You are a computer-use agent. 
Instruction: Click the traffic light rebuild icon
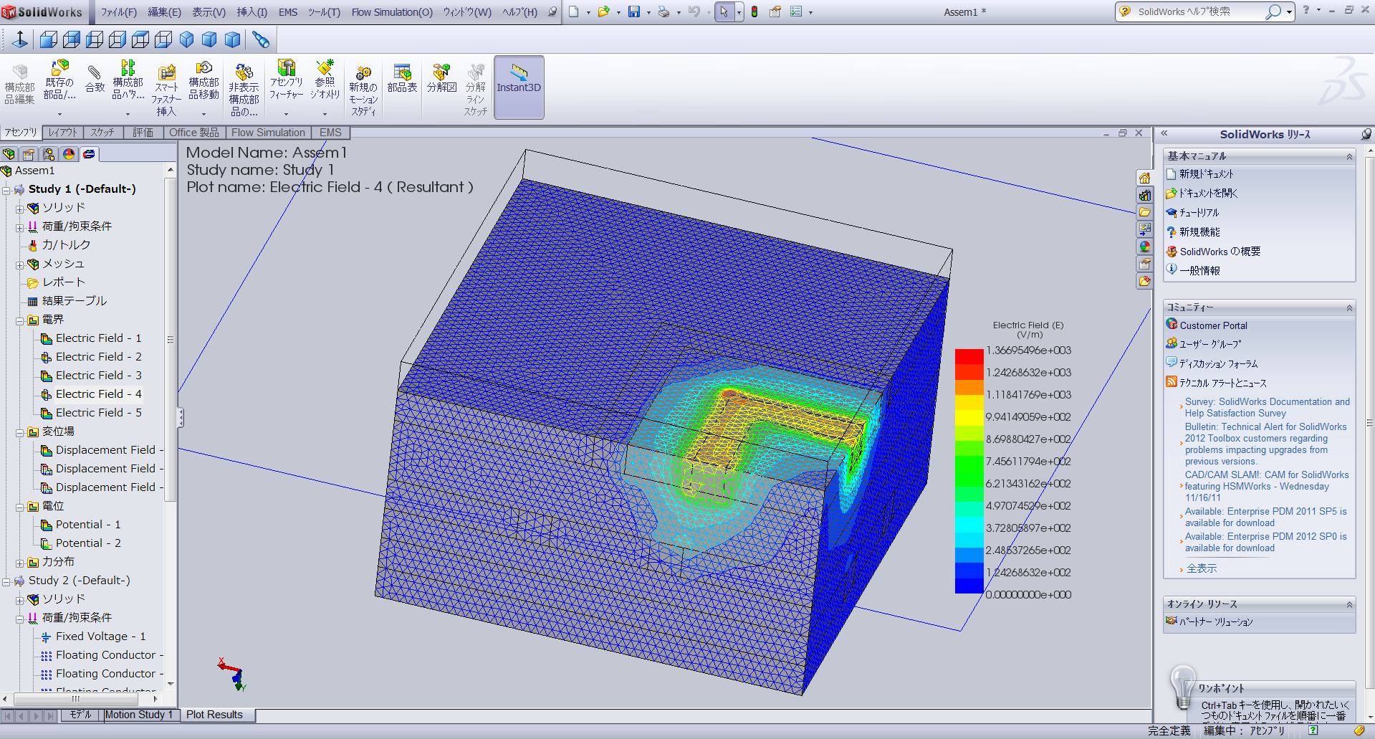click(754, 11)
